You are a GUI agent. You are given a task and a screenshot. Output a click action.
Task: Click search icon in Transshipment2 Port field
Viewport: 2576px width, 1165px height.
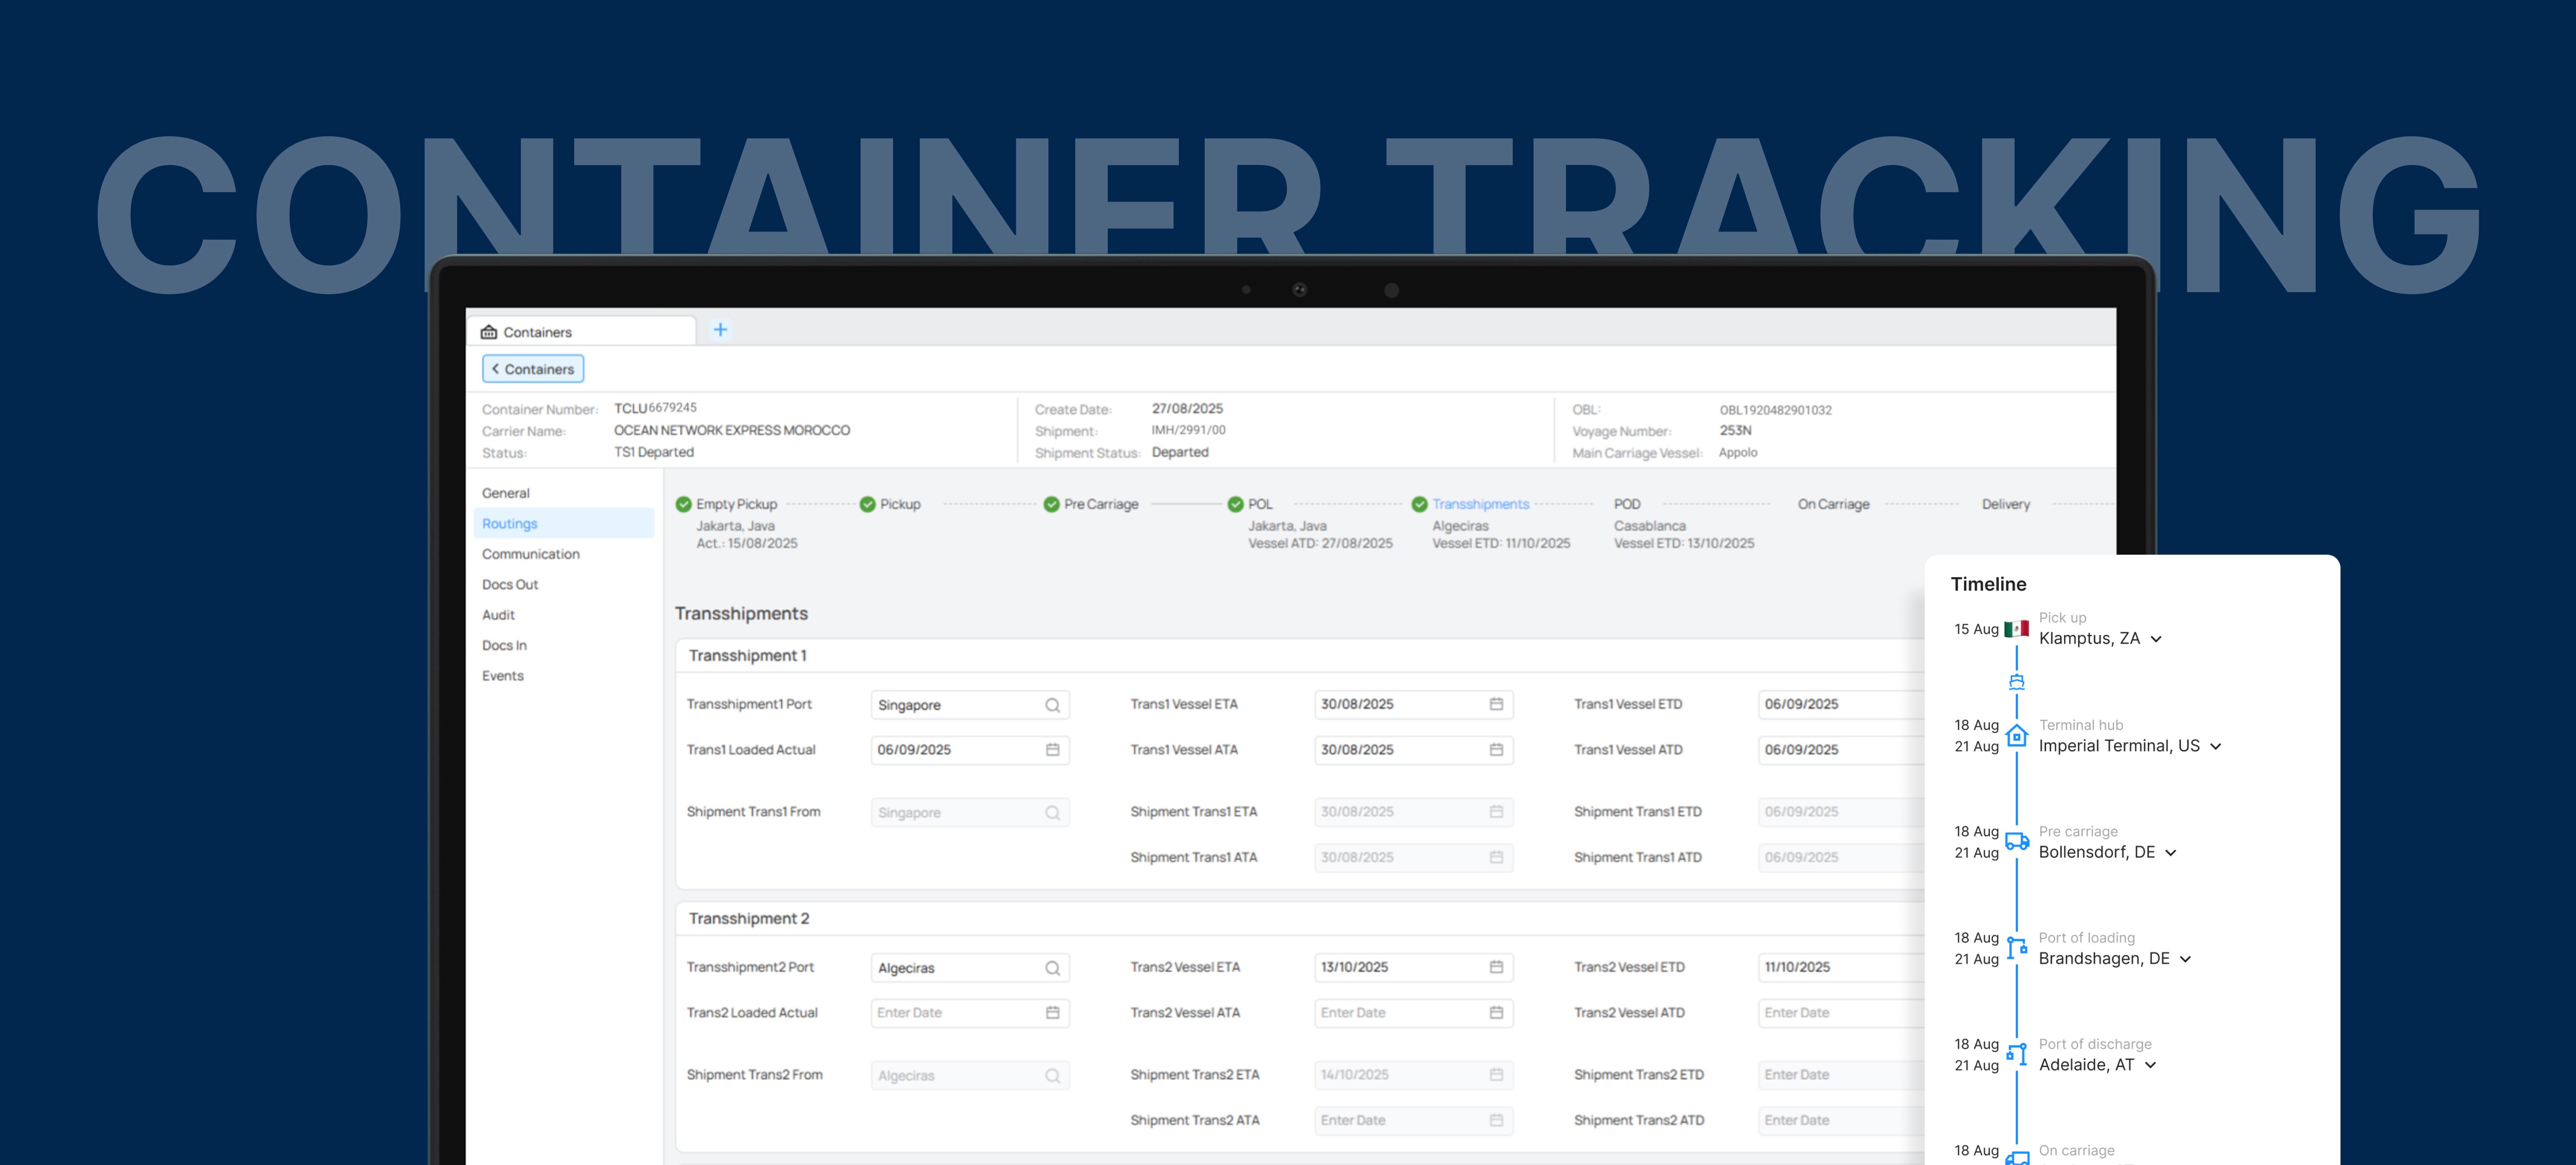(1052, 968)
